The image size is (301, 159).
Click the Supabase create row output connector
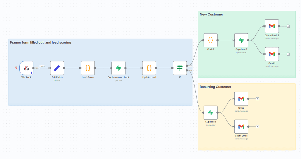[218, 113]
